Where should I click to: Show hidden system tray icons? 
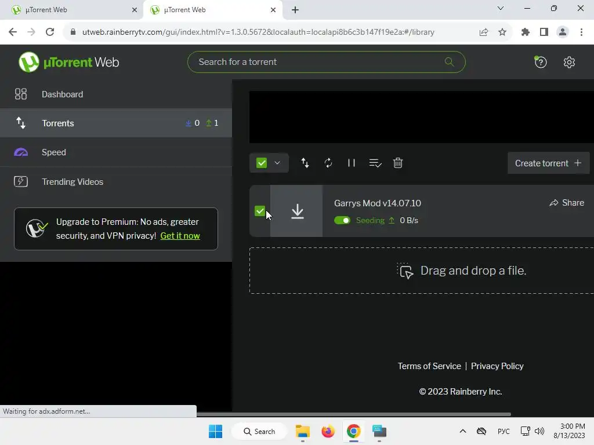pyautogui.click(x=462, y=431)
